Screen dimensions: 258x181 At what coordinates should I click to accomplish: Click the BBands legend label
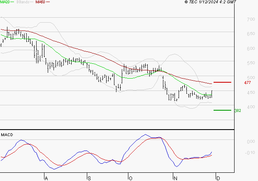pyautogui.click(x=23, y=2)
